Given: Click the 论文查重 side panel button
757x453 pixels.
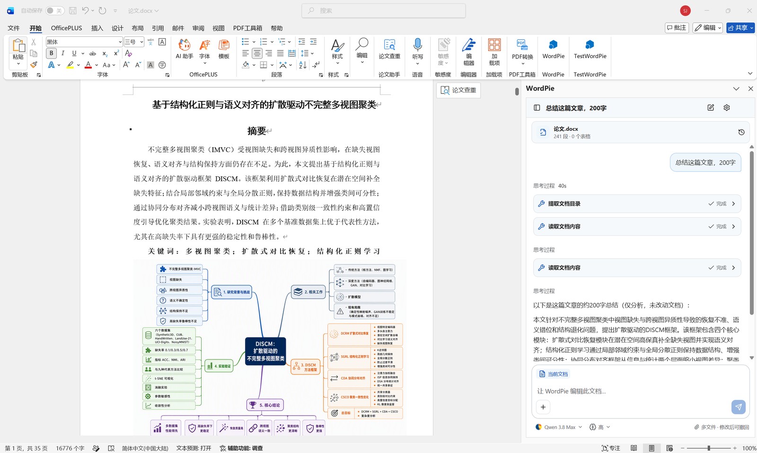Looking at the screenshot, I should pyautogui.click(x=458, y=90).
